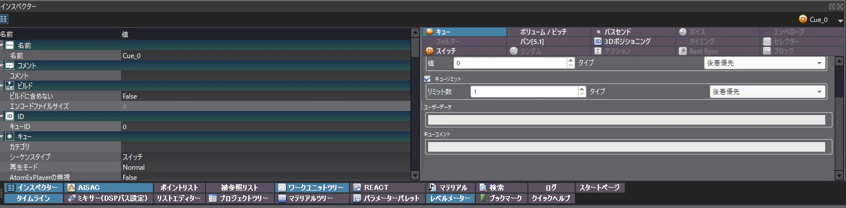Viewport: 846px width, 208px height.
Task: Select the キュー tab with the orange icon
Action: pyautogui.click(x=464, y=32)
